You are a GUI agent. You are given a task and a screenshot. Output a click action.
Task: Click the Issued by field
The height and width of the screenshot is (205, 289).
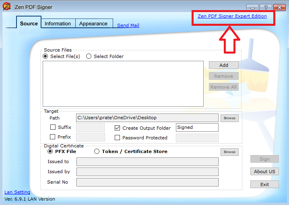pyautogui.click(x=147, y=172)
